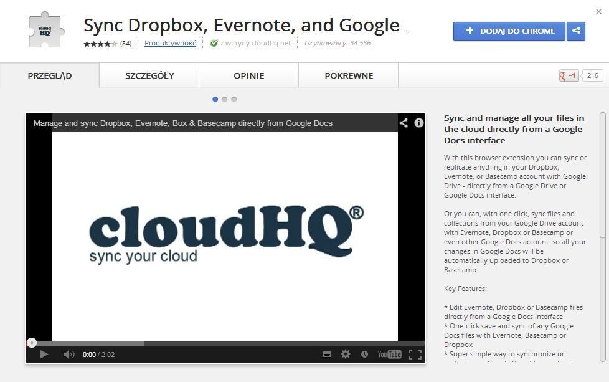Show video info icon
The image size is (609, 382).
(419, 123)
